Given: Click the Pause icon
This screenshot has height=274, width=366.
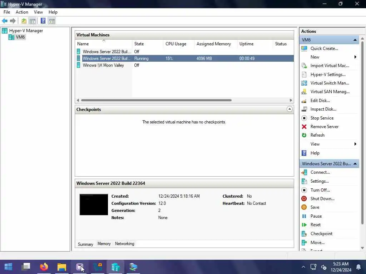Looking at the screenshot, I should pos(304,216).
